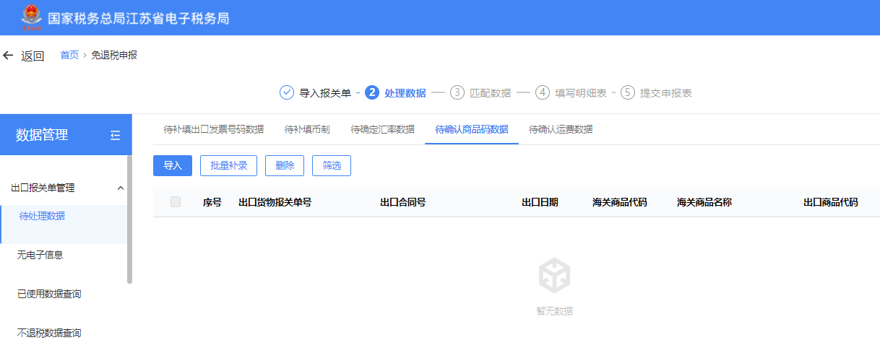Image resolution: width=880 pixels, height=340 pixels.
Task: Toggle the select-all checkbox in table header
Action: pos(176,202)
